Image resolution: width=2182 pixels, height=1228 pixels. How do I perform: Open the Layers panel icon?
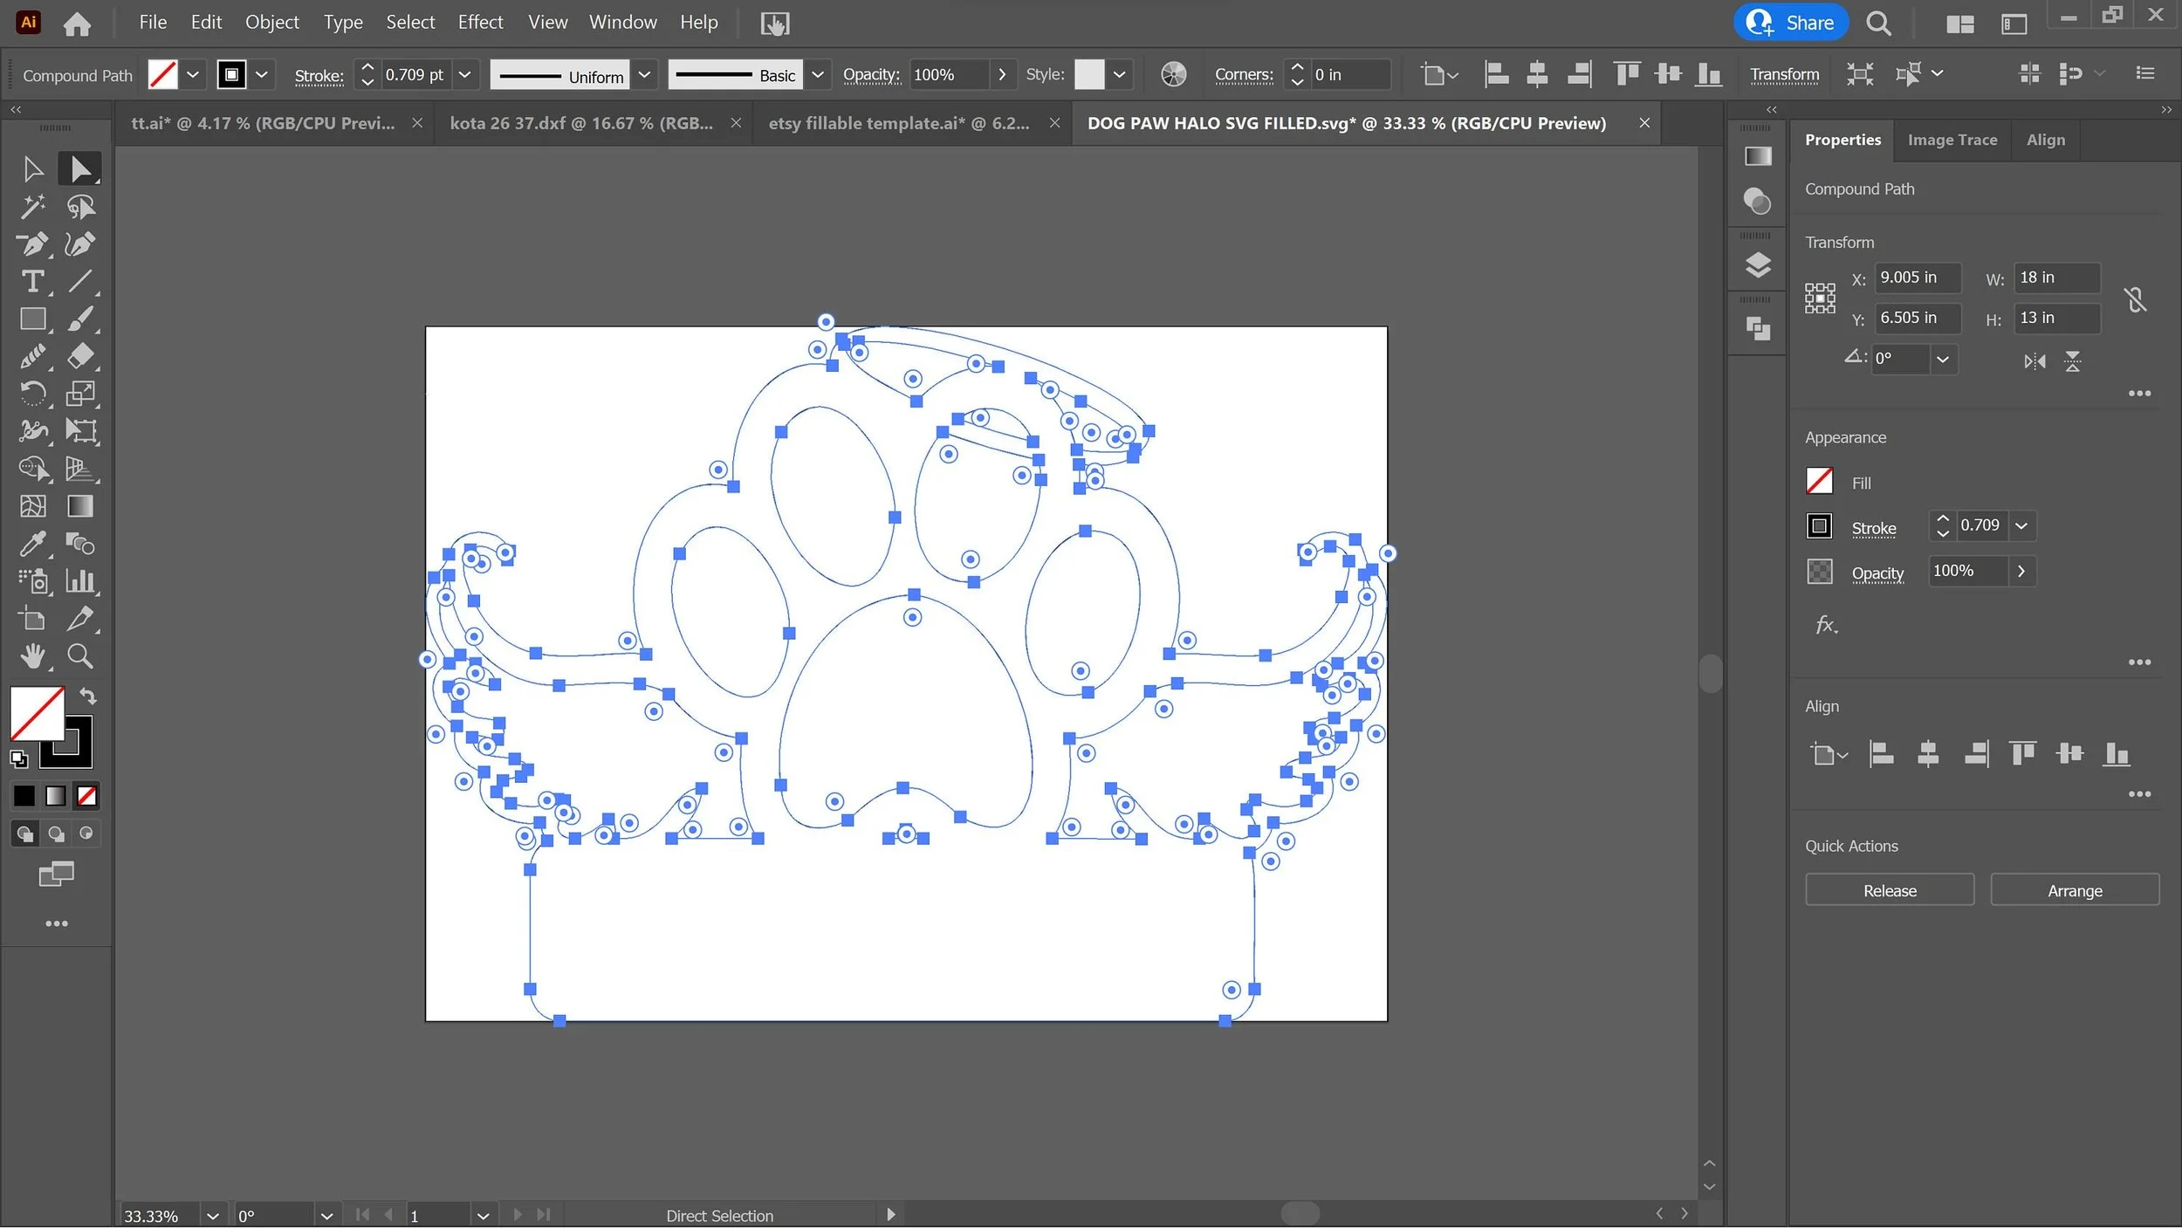pyautogui.click(x=1757, y=264)
